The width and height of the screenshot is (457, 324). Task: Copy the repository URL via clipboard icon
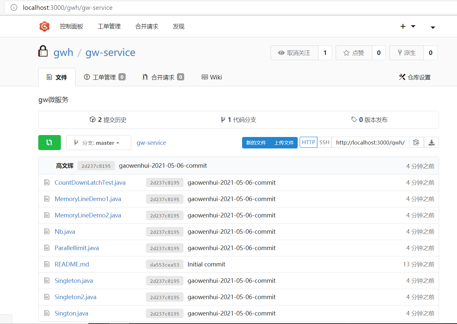[x=416, y=142]
